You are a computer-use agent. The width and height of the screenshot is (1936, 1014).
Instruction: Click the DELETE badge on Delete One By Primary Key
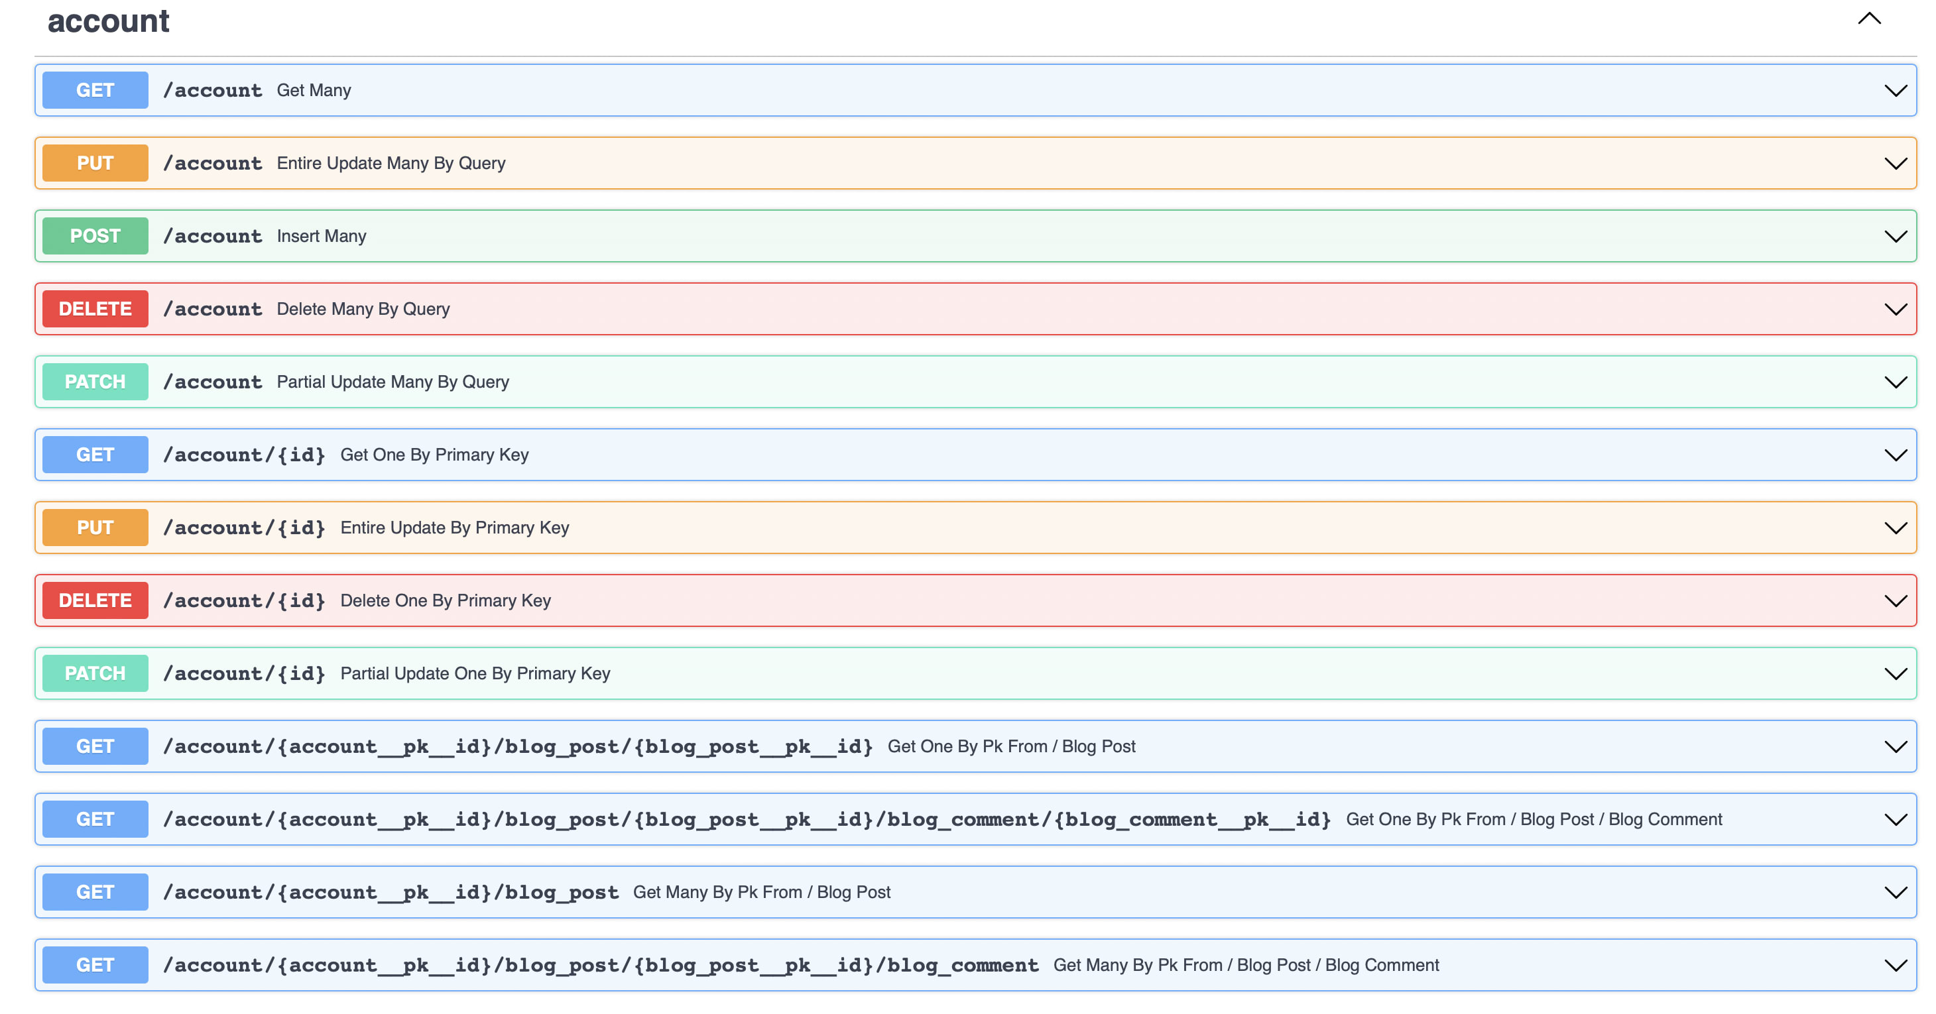95,599
